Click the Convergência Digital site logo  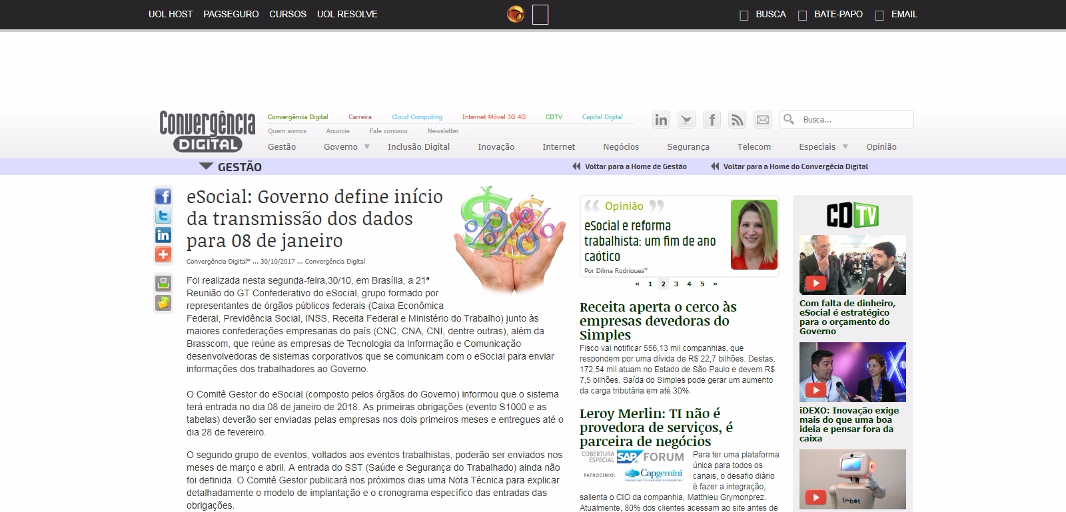click(x=207, y=131)
